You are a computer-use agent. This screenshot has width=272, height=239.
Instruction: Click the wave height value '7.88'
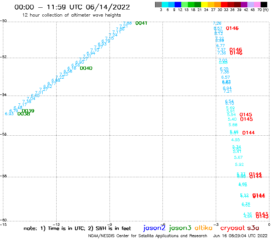click(127, 23)
